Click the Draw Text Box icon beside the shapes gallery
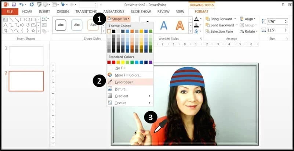Screen dimensions: 294x151 point(44,25)
